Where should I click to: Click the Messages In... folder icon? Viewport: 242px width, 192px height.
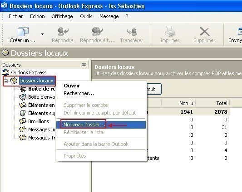tap(23, 130)
